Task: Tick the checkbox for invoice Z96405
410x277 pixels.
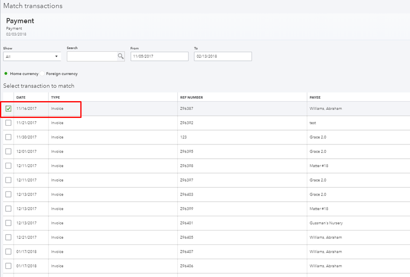Action: click(x=8, y=238)
